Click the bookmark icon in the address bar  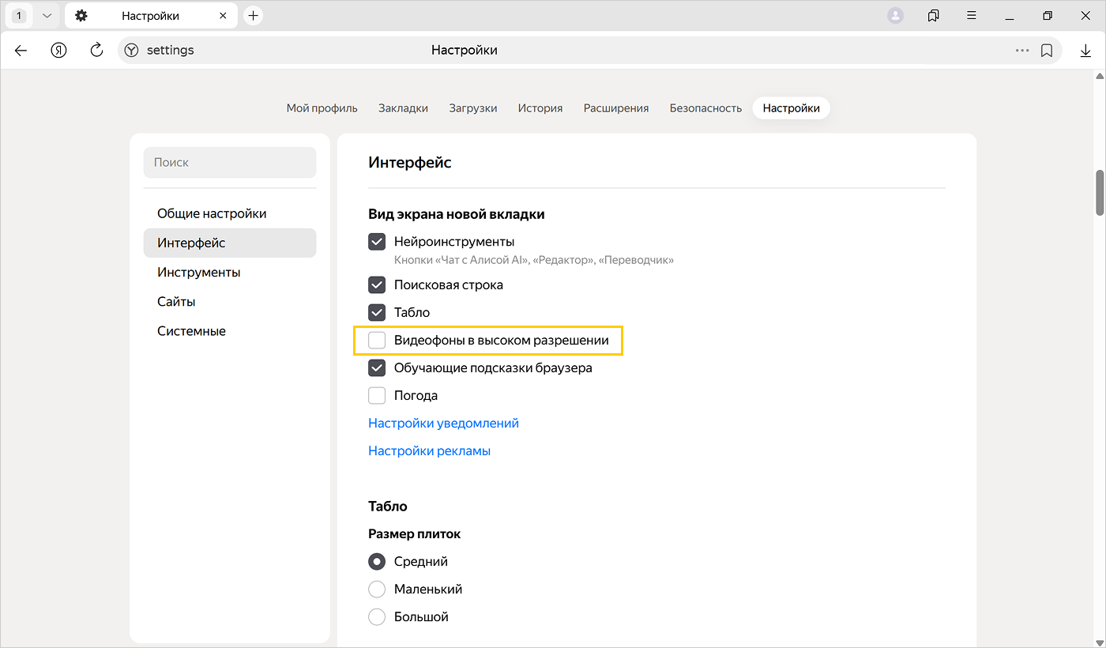point(1047,51)
